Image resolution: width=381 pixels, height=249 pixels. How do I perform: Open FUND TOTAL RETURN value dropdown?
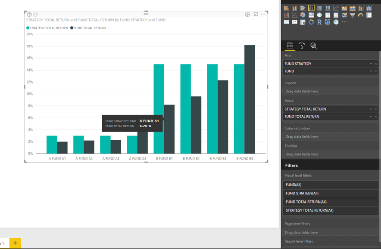point(371,117)
